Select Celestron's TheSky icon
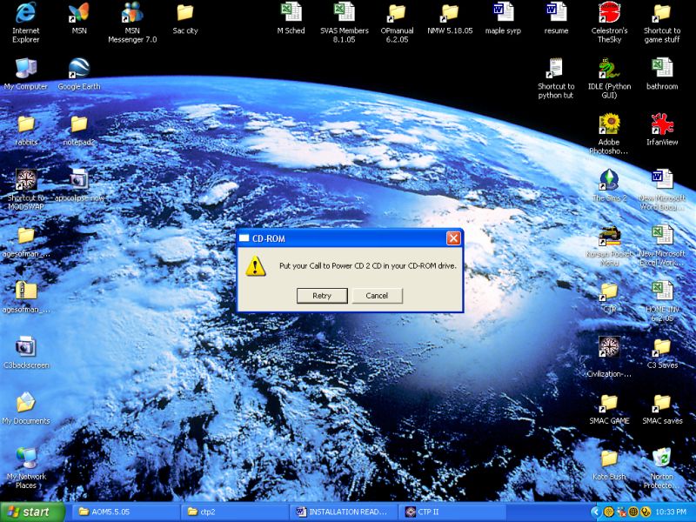This screenshot has height=522, width=696. click(609, 23)
